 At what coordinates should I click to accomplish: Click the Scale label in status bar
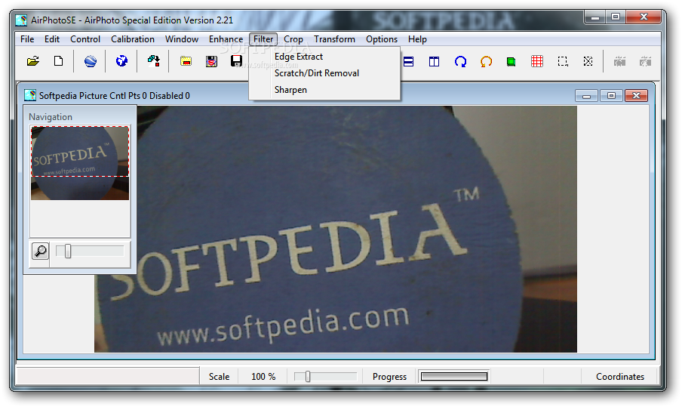click(x=219, y=377)
